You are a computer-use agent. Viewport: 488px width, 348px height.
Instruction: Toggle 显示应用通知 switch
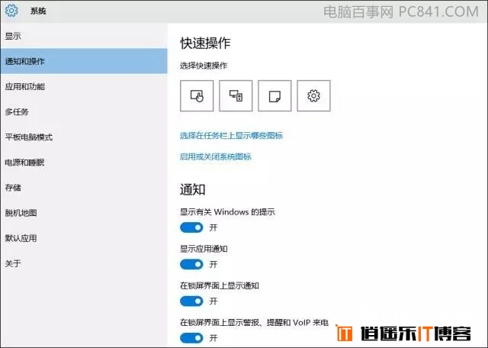coord(191,264)
